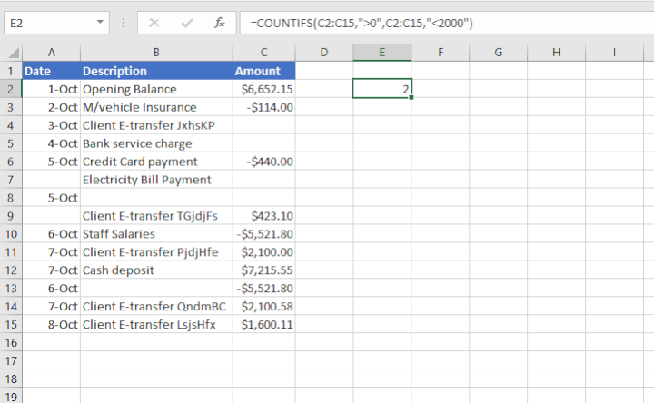Select result cell E2 showing 2
This screenshot has height=403, width=654.
click(x=381, y=89)
